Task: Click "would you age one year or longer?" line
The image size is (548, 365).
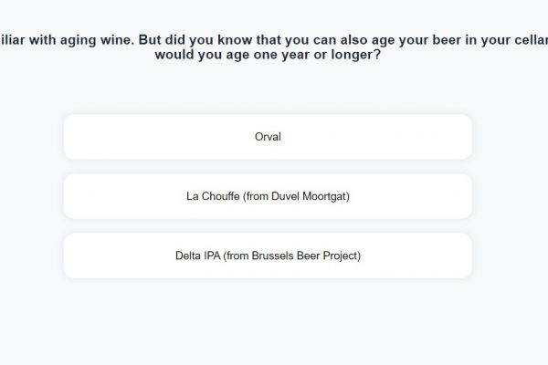Action: [x=268, y=56]
